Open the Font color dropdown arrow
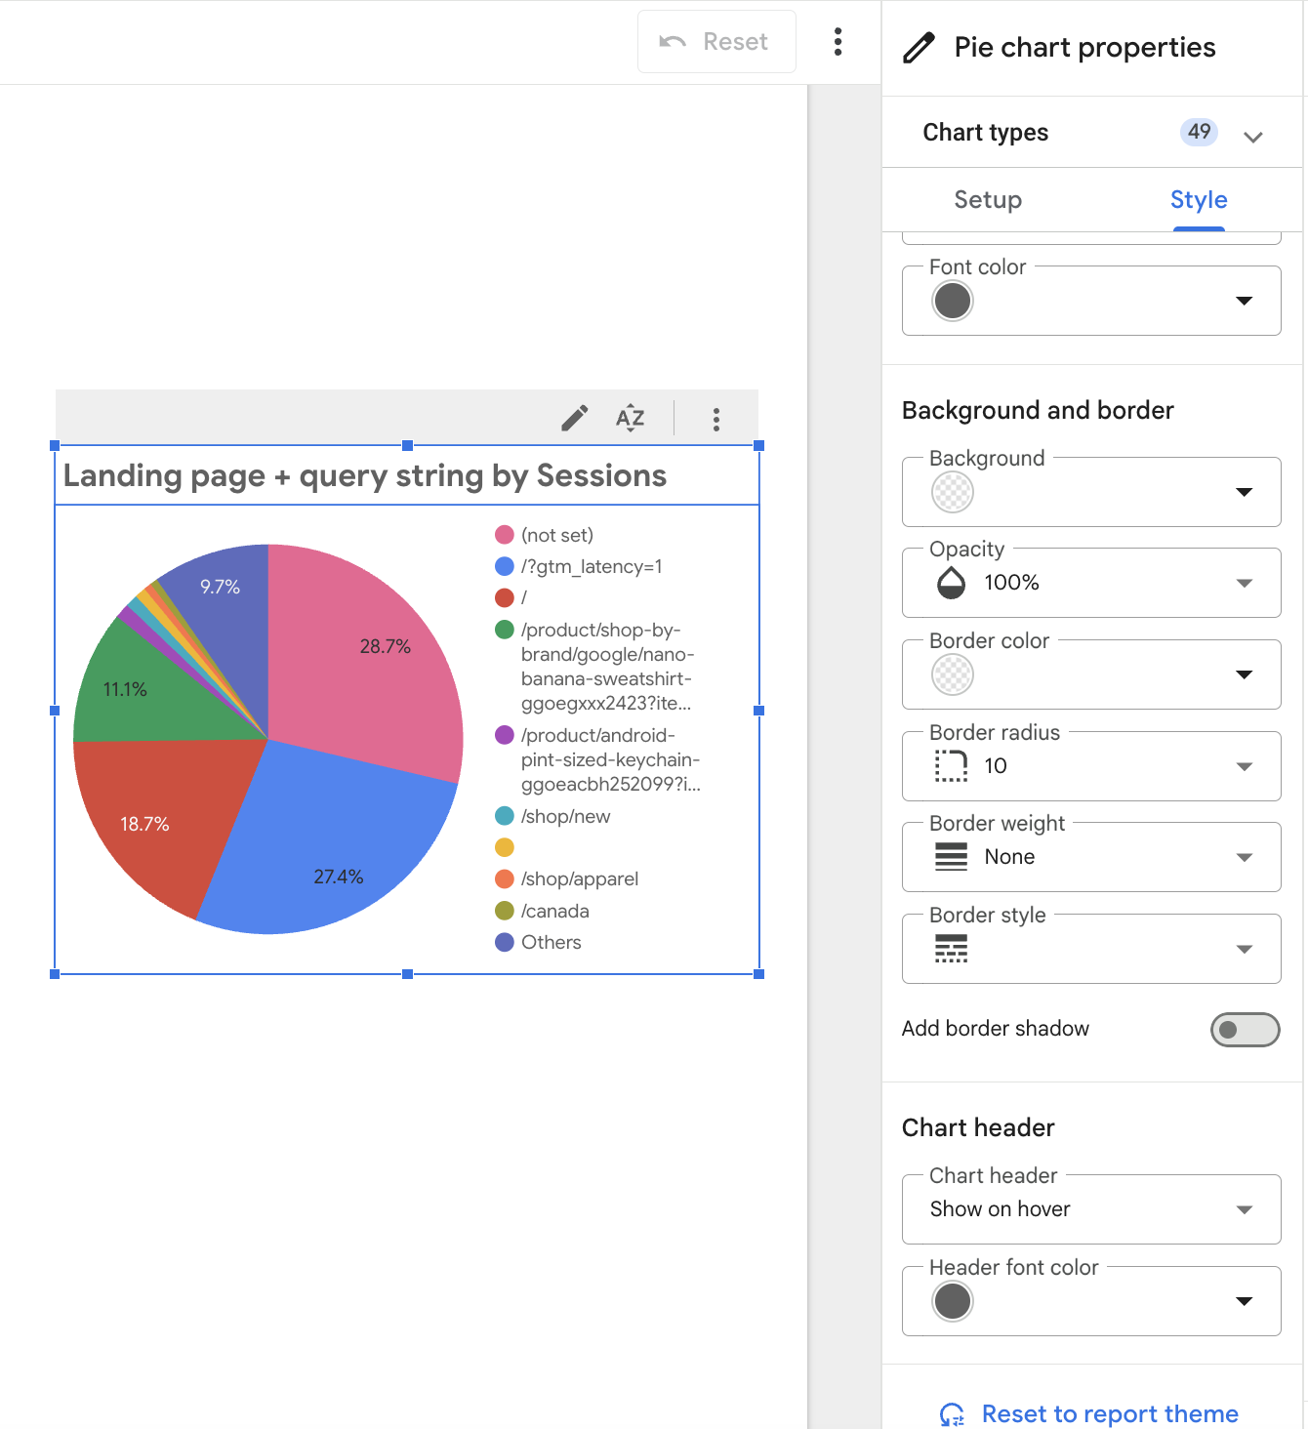 point(1244,301)
